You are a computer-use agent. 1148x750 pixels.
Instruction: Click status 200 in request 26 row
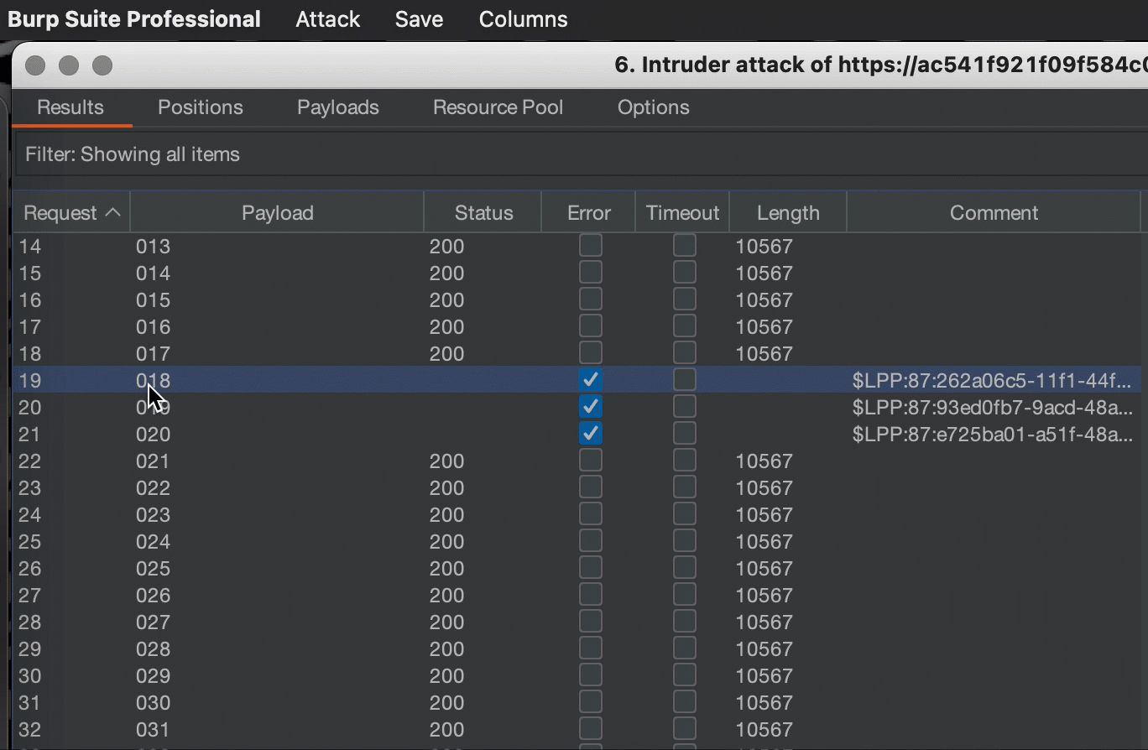pyautogui.click(x=446, y=569)
